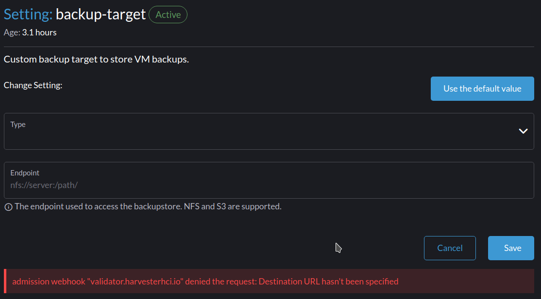Screen dimensions: 541x299
Task: Click the Endpoint field label
Action: click(x=25, y=173)
